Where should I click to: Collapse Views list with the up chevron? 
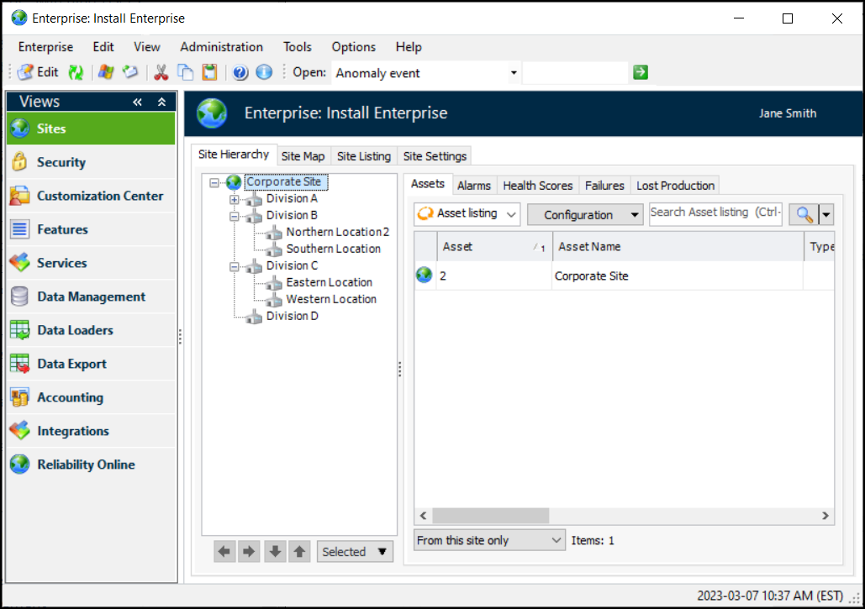pos(161,102)
